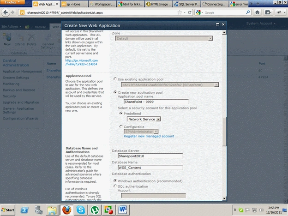Show hidden tray icons arrow
This screenshot has height=216, width=288.
(x=235, y=210)
